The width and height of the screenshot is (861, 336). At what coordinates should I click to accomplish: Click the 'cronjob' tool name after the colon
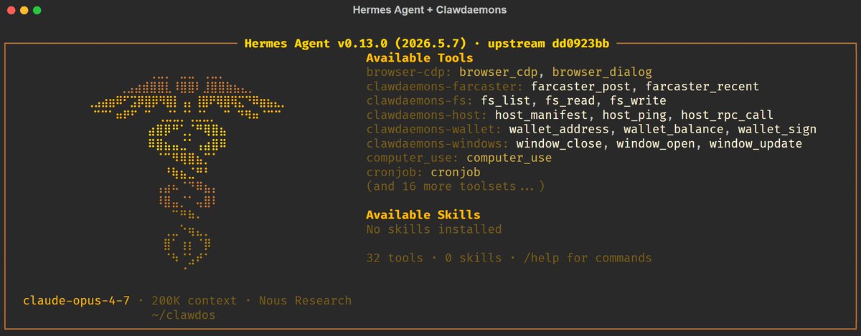tap(456, 173)
